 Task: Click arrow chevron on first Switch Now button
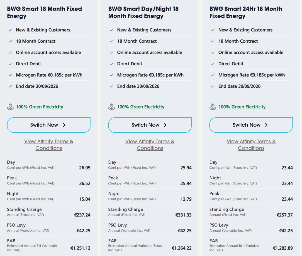[64, 125]
